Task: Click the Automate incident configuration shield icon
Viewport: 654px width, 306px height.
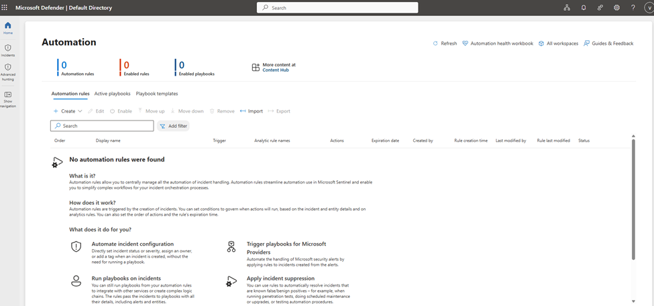Action: point(76,246)
